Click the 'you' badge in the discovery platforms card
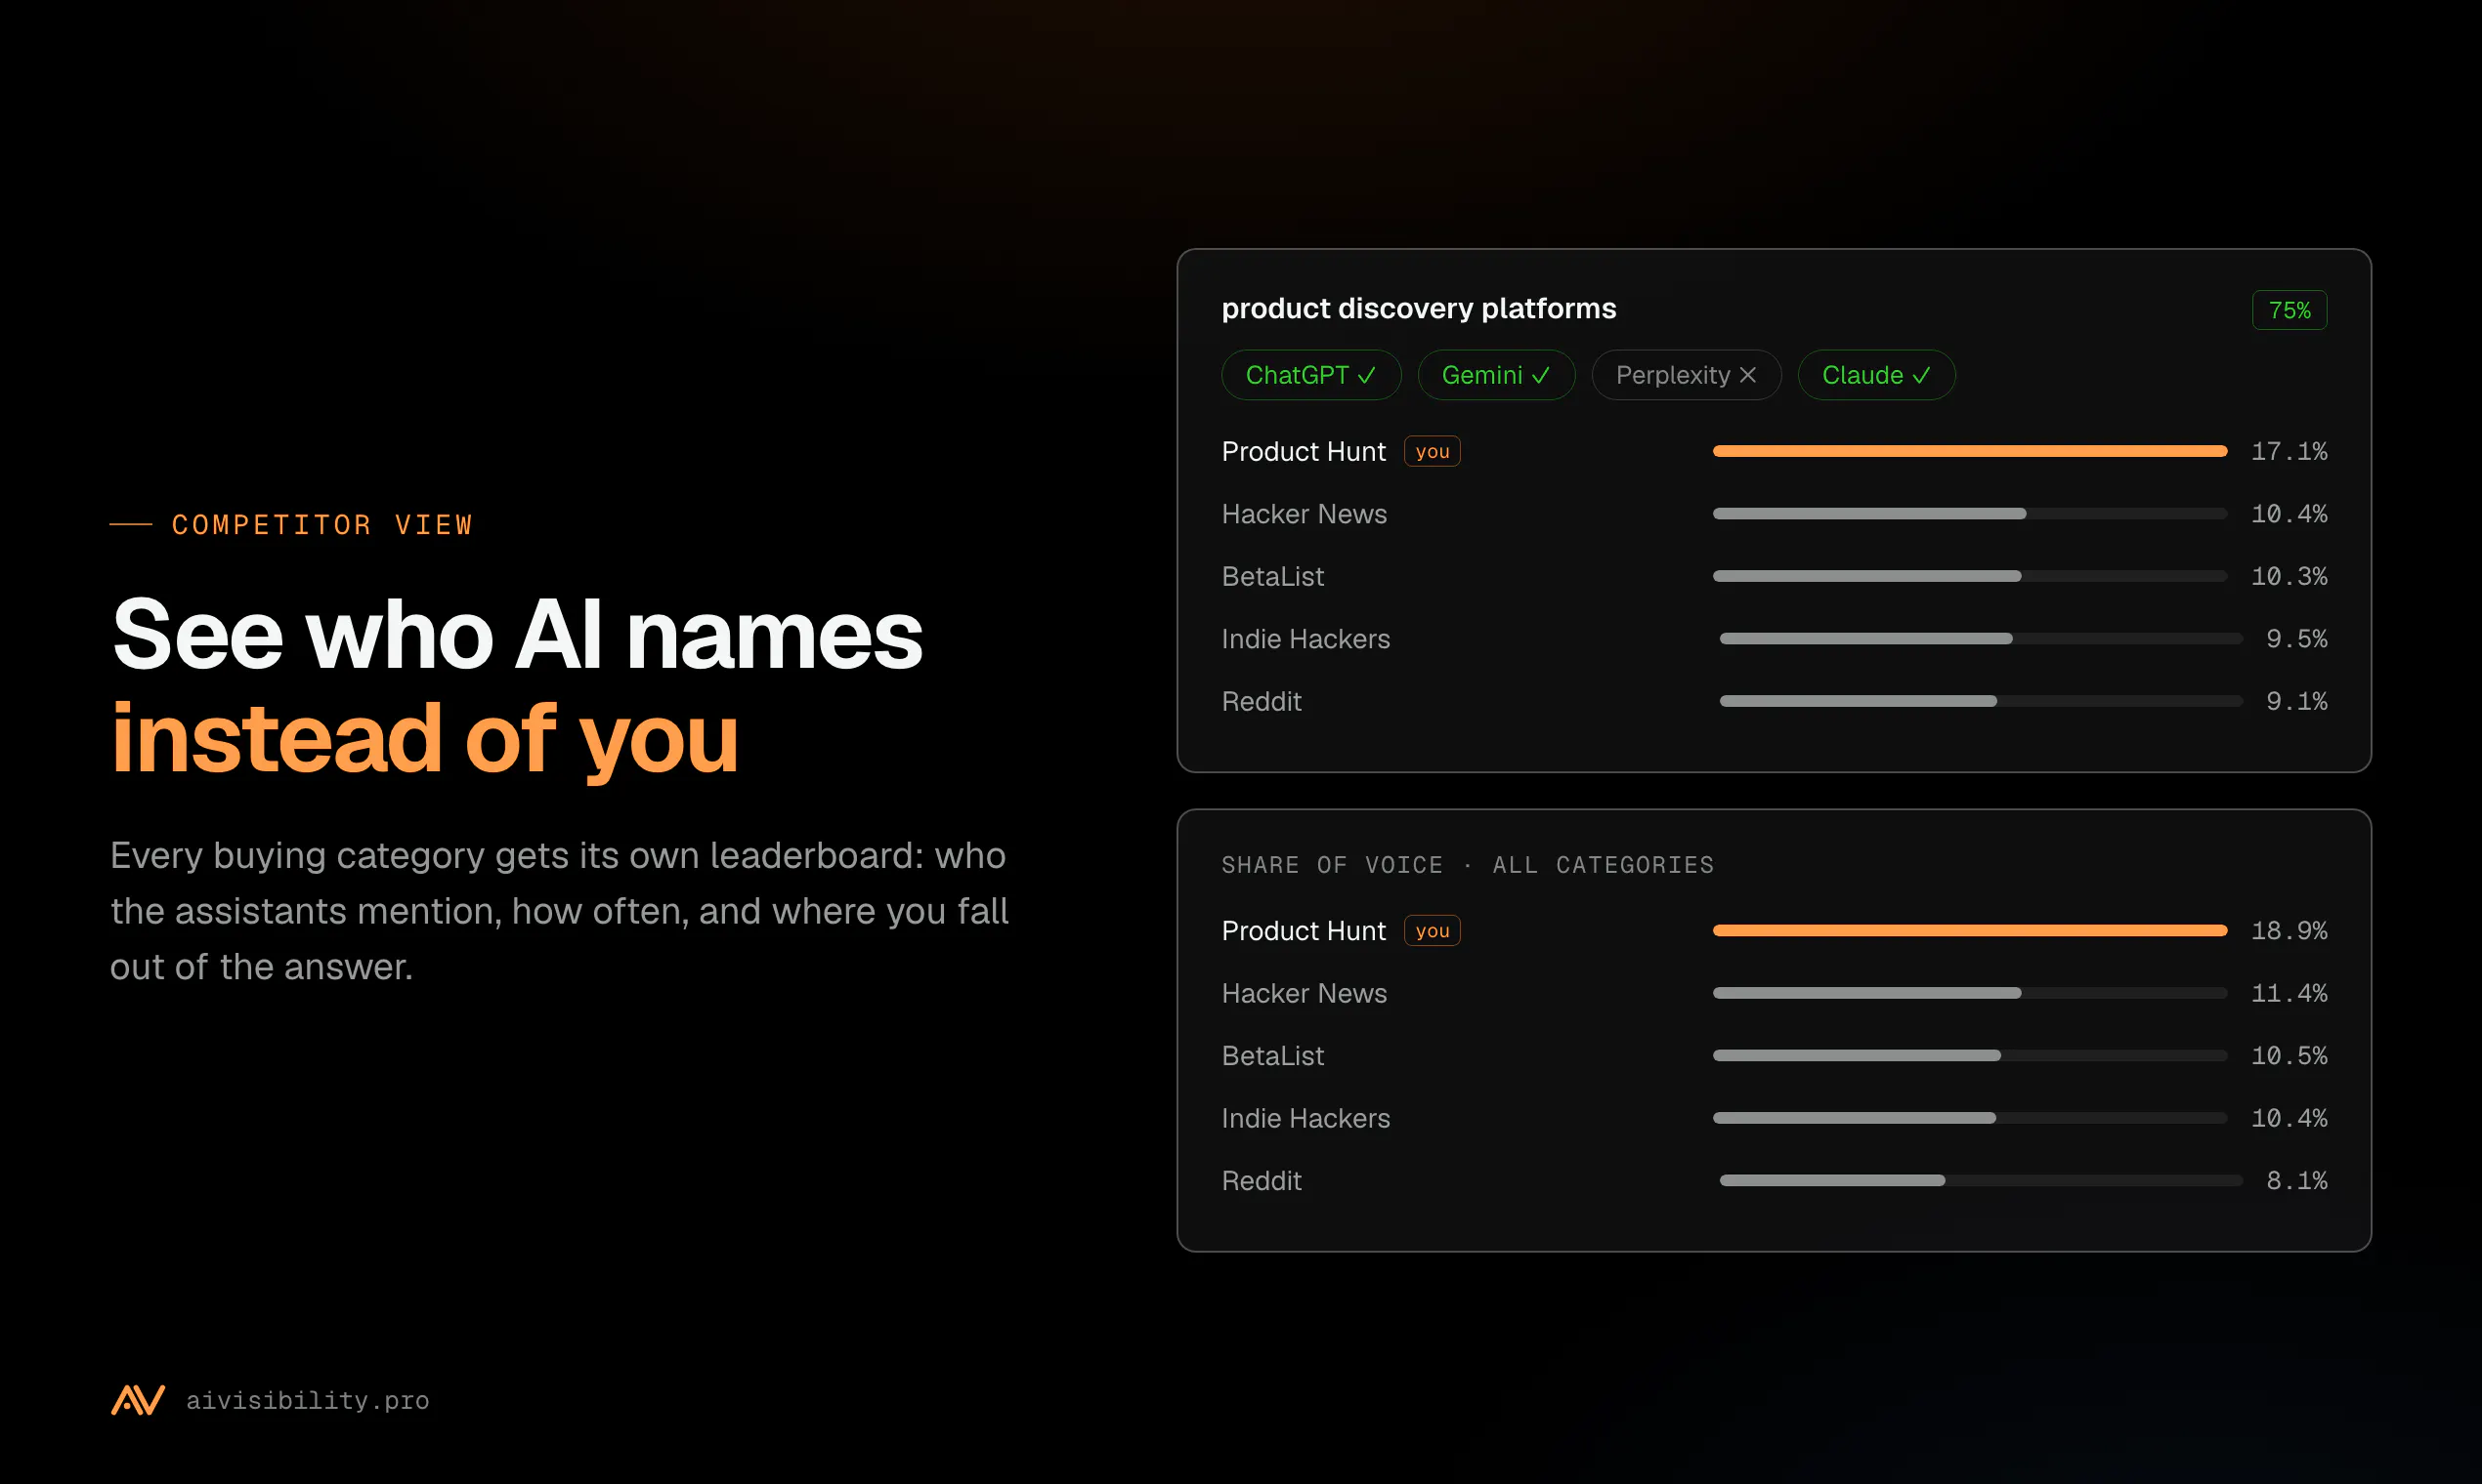The height and width of the screenshot is (1484, 2482). 1433,452
